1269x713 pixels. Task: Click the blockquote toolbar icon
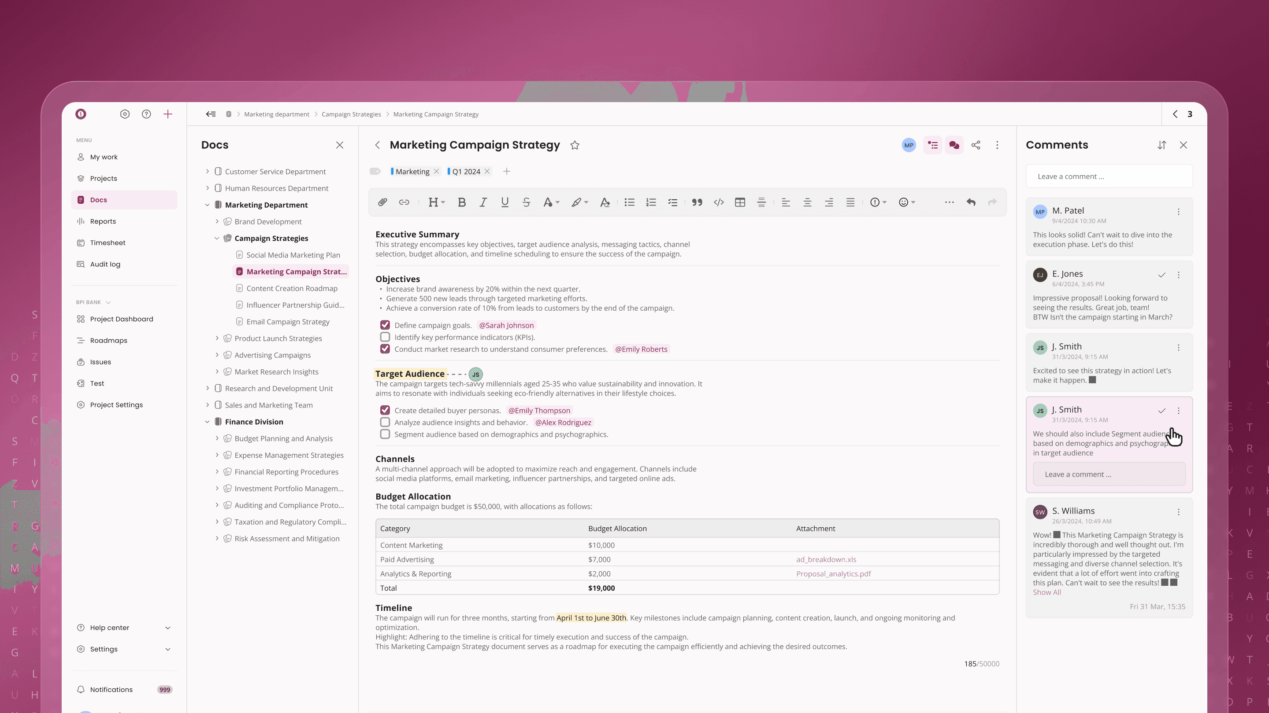point(697,202)
